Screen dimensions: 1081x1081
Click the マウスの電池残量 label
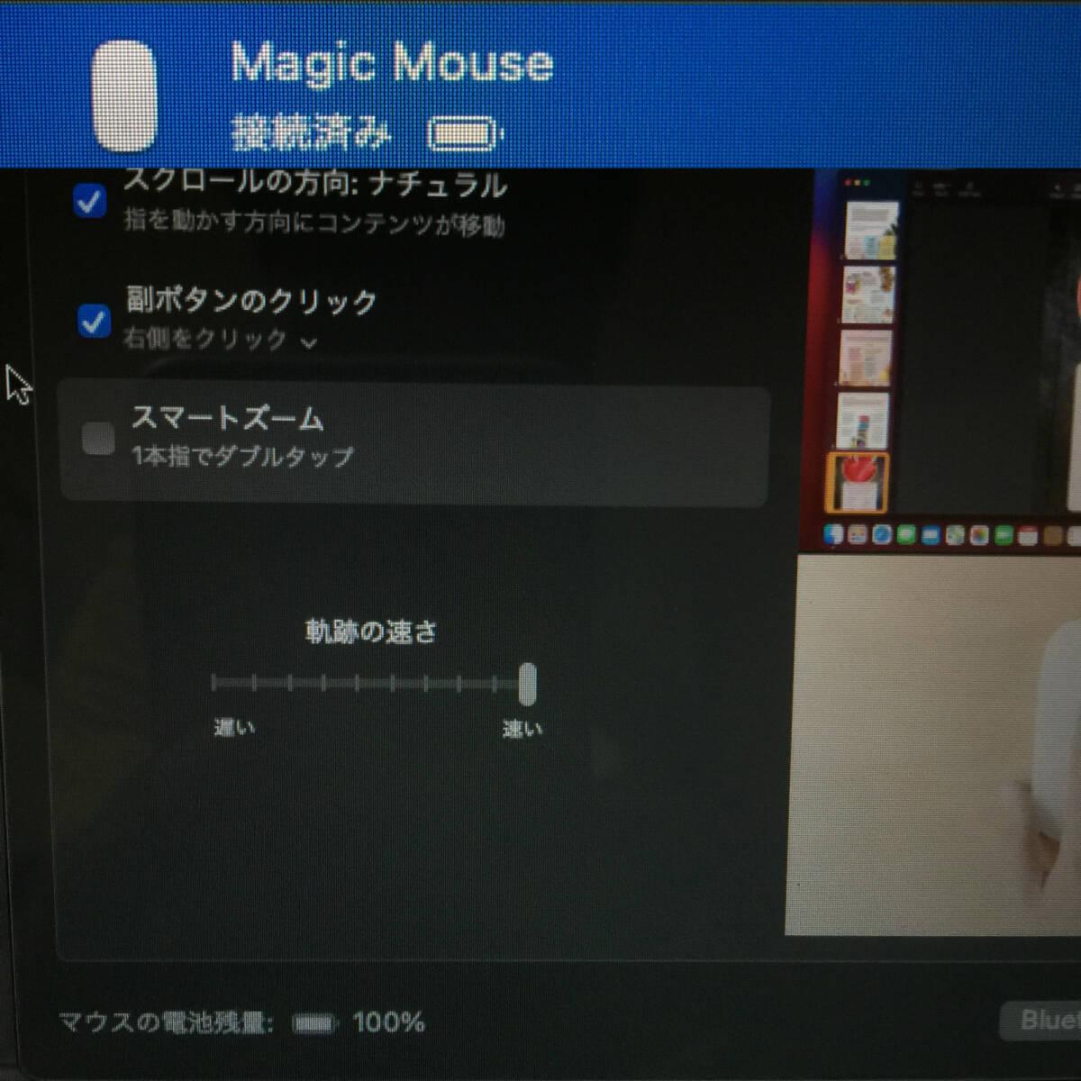click(167, 1022)
